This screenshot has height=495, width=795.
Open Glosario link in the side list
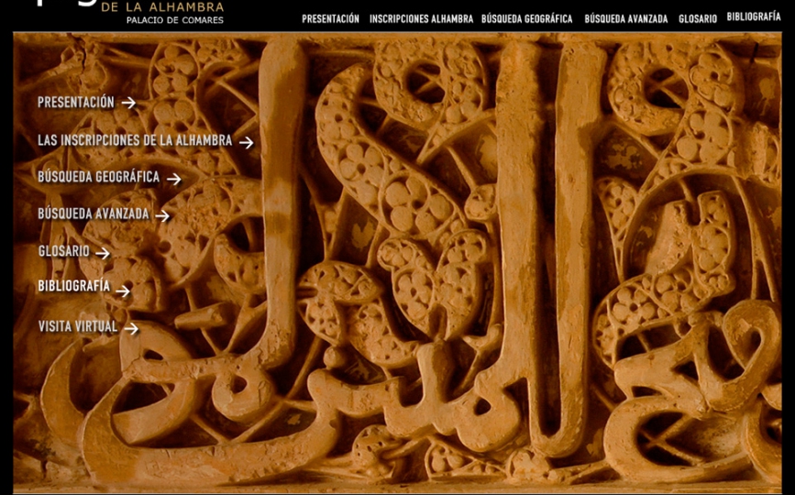[x=64, y=251]
